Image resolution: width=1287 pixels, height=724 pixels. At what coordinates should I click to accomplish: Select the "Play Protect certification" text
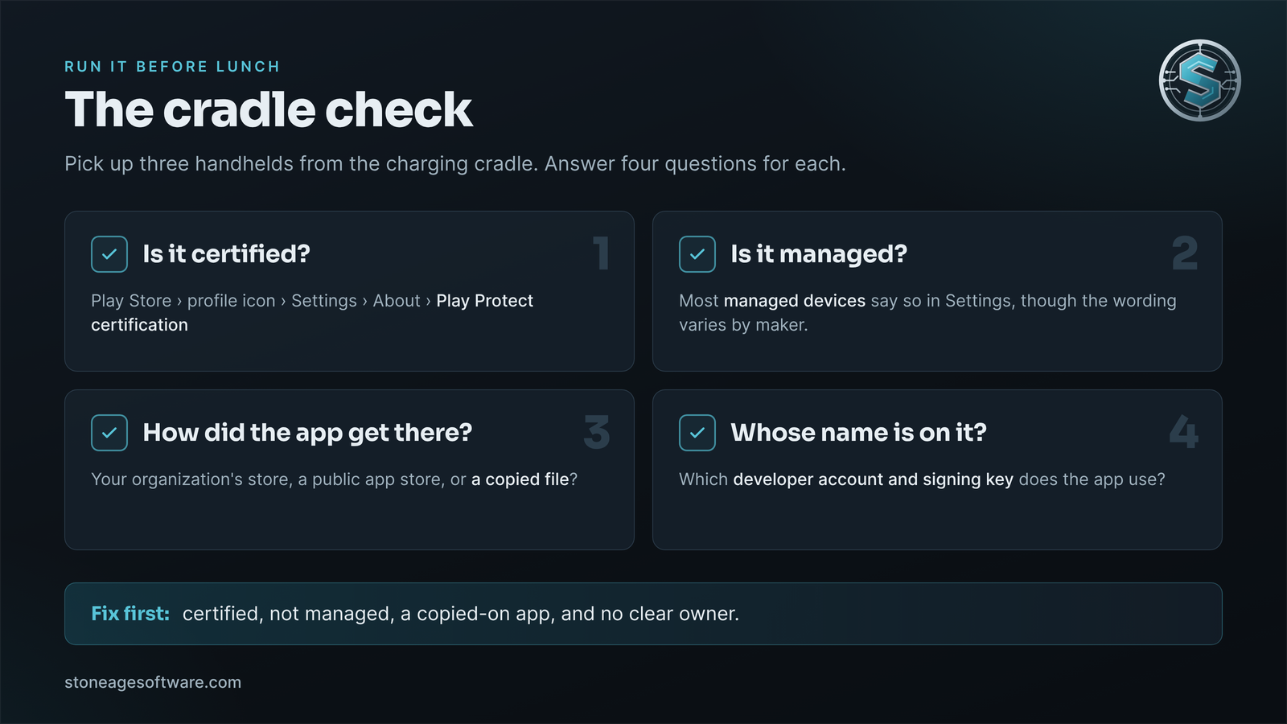tap(312, 313)
